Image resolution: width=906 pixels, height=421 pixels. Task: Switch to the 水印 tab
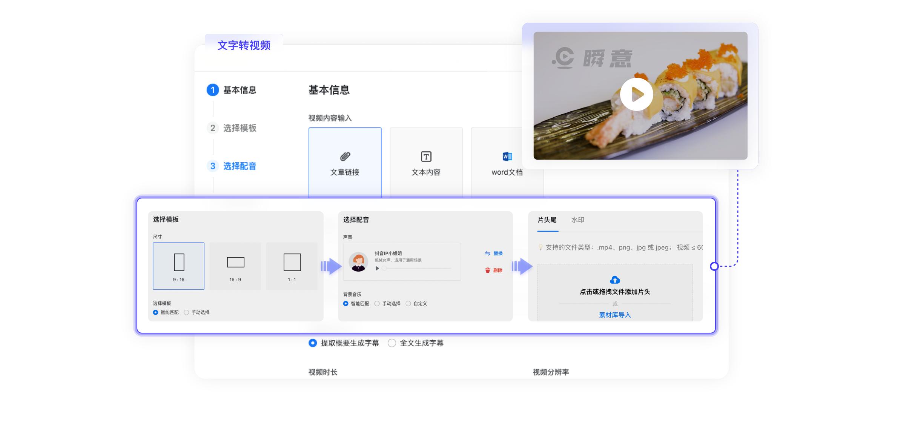coord(579,220)
